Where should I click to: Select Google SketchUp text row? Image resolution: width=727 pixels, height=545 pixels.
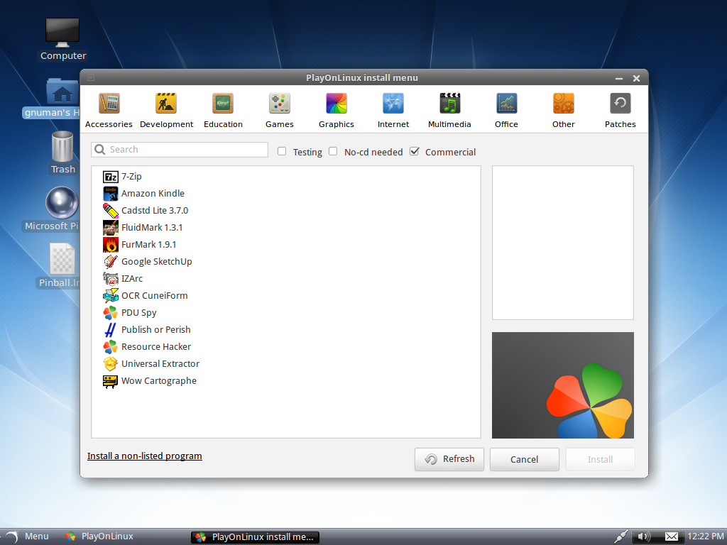(156, 262)
